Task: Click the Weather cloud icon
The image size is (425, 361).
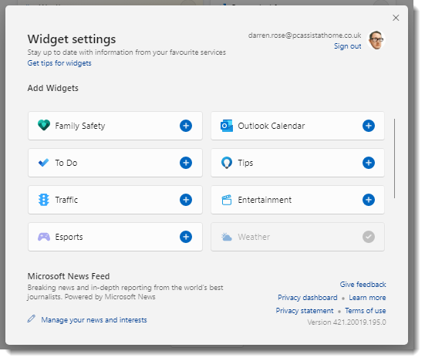Action: coord(227,237)
